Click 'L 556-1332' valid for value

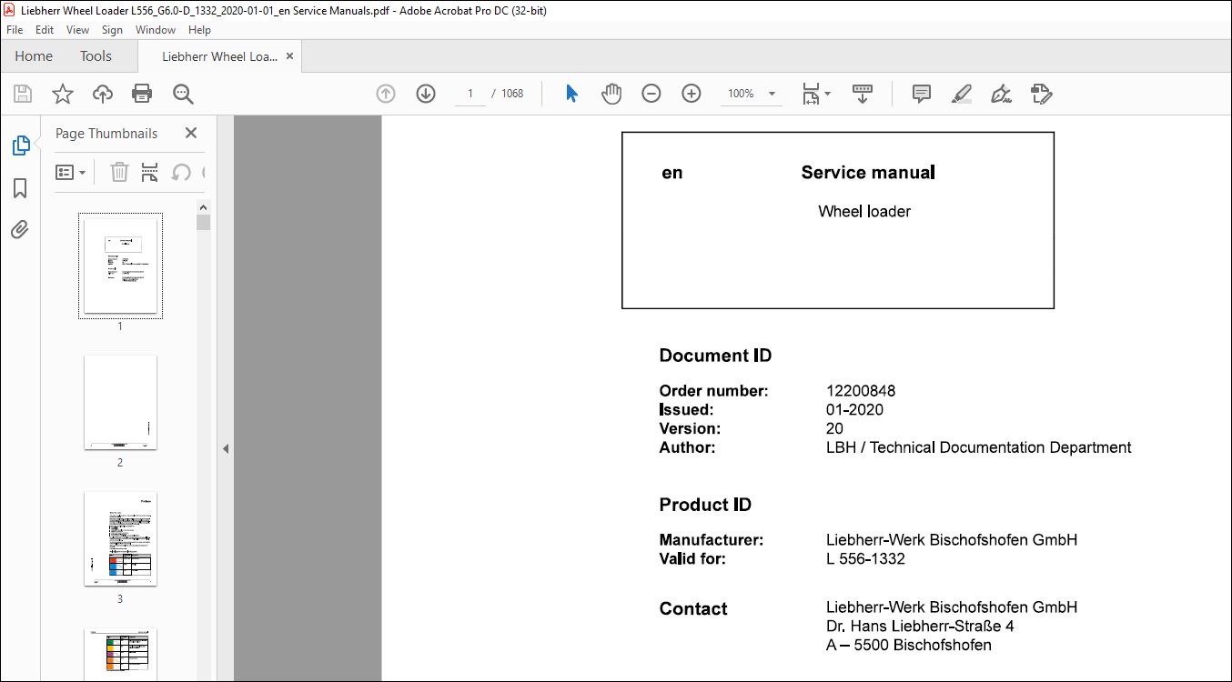[x=865, y=559]
